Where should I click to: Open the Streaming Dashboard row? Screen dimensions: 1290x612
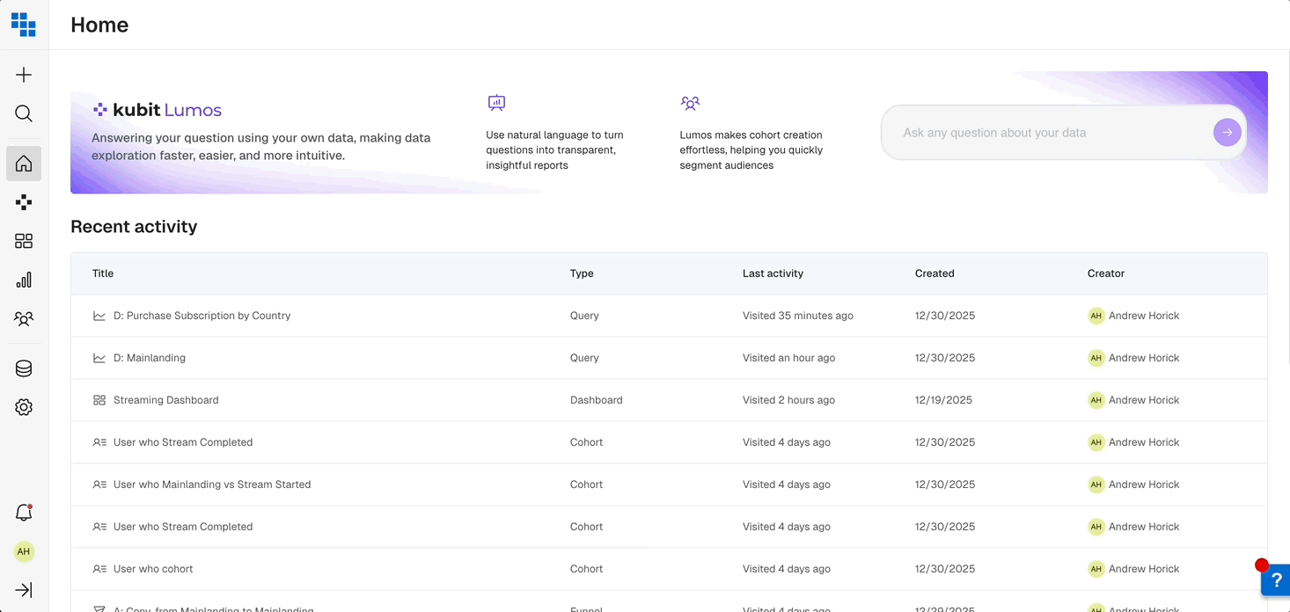(x=669, y=400)
